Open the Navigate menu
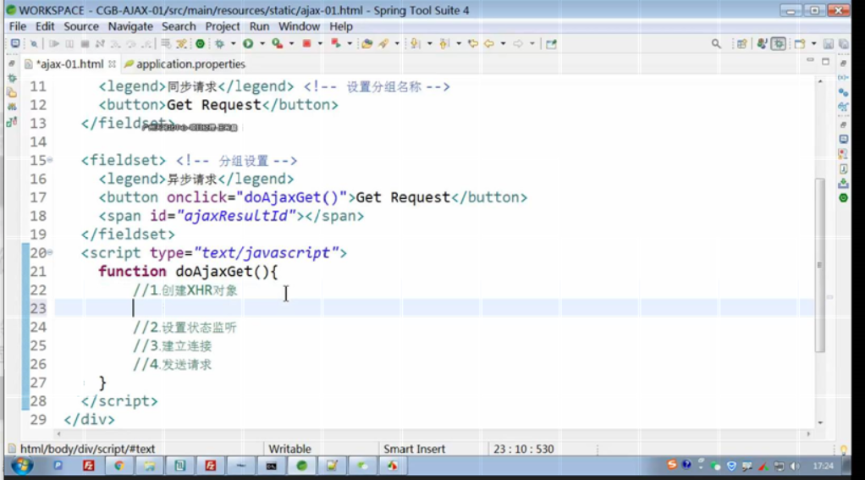The height and width of the screenshot is (480, 865). click(x=130, y=26)
